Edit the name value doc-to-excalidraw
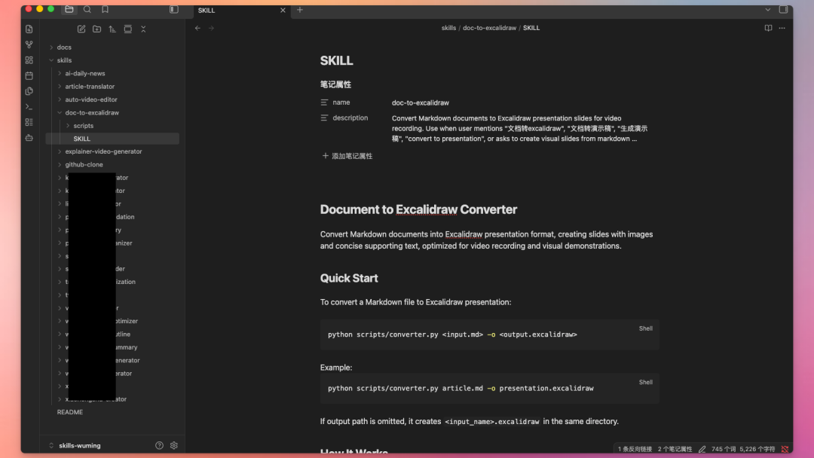814x458 pixels. (x=421, y=102)
